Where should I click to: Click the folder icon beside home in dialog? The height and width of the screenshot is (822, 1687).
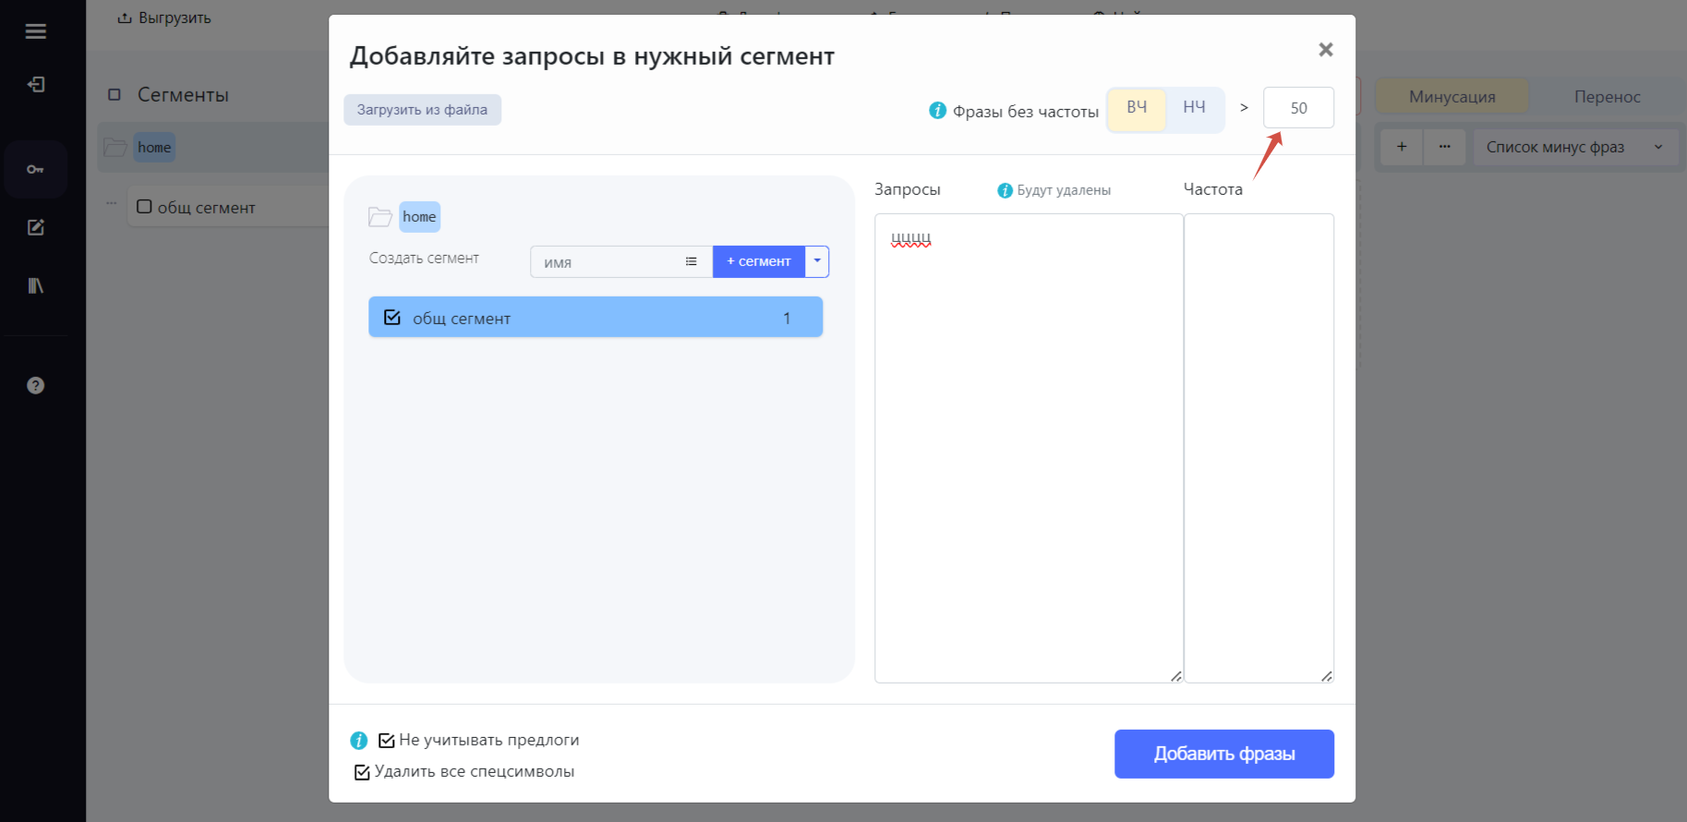tap(380, 217)
